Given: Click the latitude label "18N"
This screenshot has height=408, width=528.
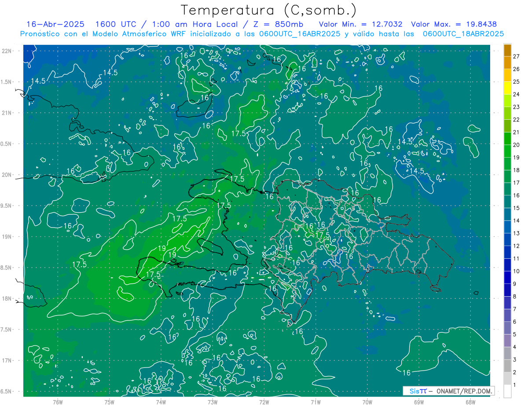Looking at the screenshot, I should coord(7,299).
